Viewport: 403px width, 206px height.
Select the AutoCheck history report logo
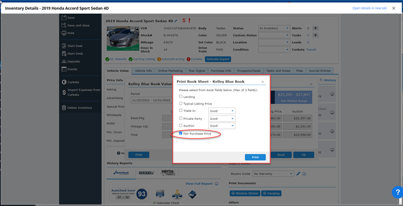pos(121,173)
